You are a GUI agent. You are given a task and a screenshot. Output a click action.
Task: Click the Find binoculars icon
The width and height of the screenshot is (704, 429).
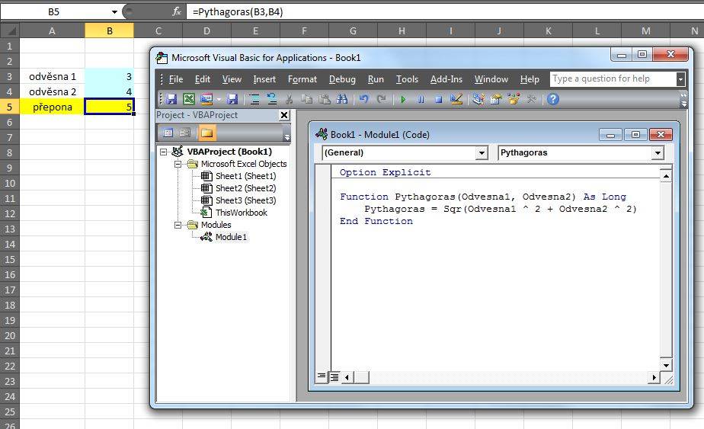point(341,99)
